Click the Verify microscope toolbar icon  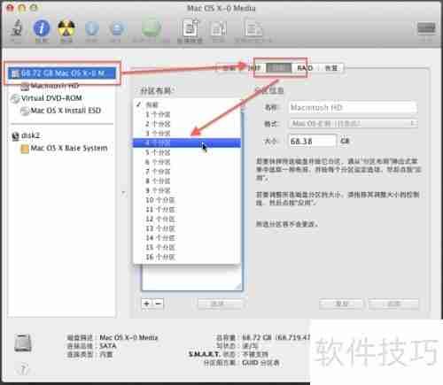click(x=17, y=28)
